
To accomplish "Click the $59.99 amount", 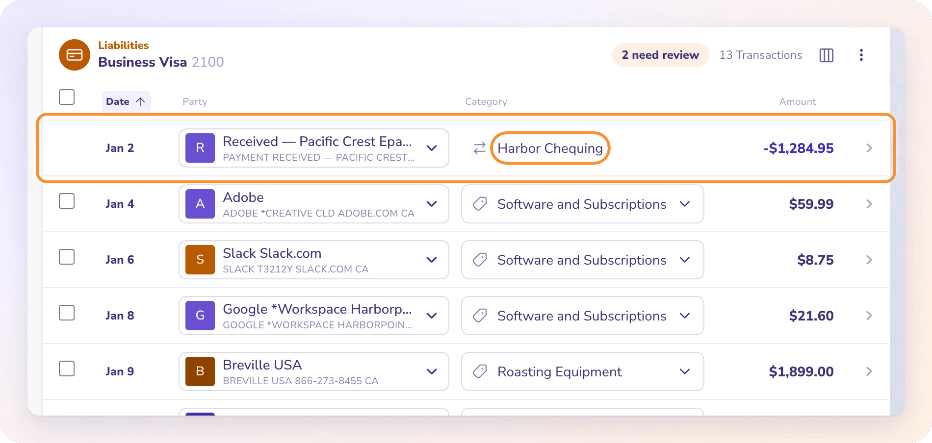I will (811, 204).
